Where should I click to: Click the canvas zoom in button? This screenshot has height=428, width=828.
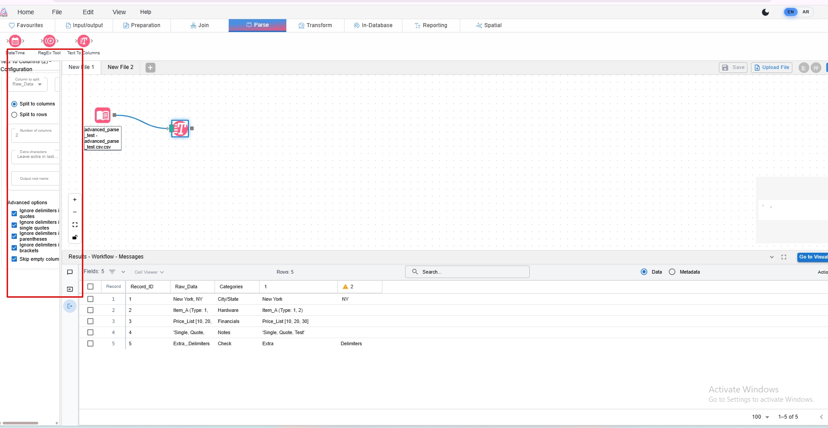(75, 200)
